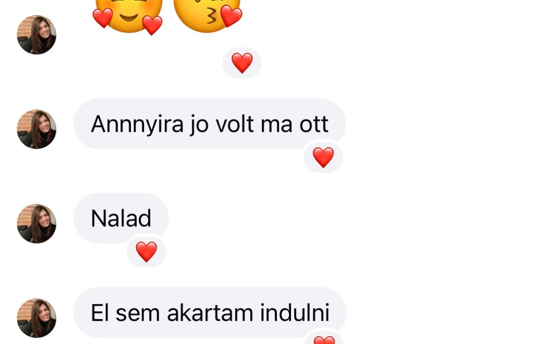Viewport: 551px width, 344px height.
Task: Click the word 'sem' in the last message
Action: pos(138,314)
